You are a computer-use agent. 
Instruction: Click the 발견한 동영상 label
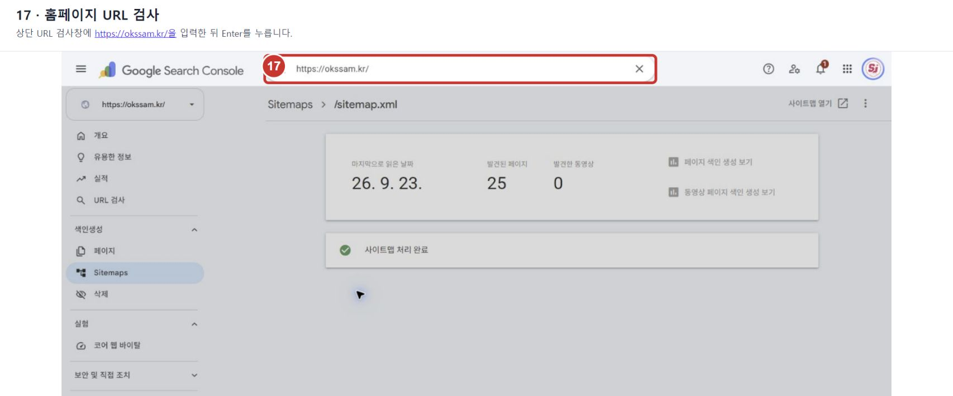pos(573,164)
